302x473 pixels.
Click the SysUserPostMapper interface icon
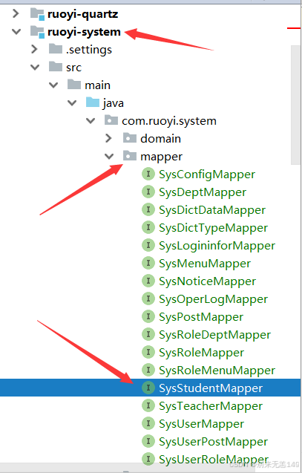pyautogui.click(x=148, y=441)
